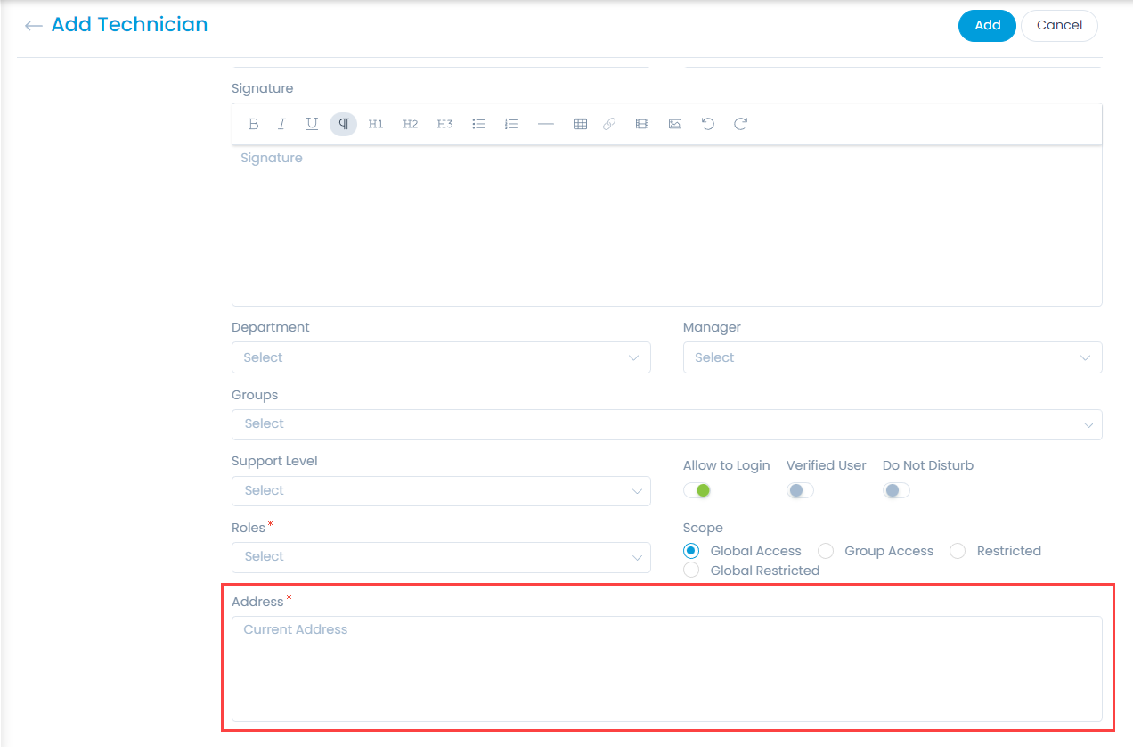Insert a bulleted list in the signature
This screenshot has width=1133, height=747.
coord(478,124)
